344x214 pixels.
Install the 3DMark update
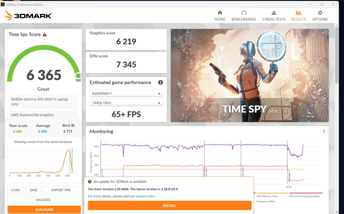point(170,205)
